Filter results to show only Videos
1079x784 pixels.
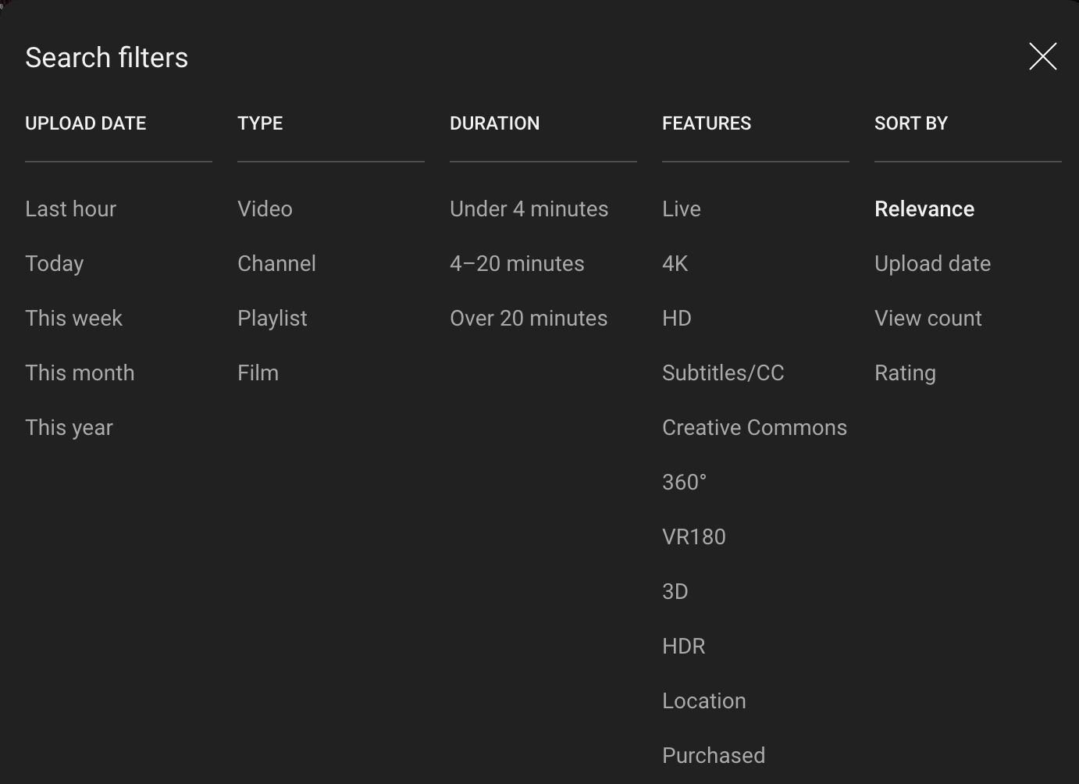click(x=265, y=208)
